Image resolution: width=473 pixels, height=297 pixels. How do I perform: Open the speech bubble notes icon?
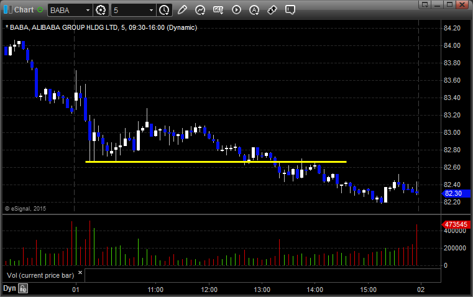(290, 10)
